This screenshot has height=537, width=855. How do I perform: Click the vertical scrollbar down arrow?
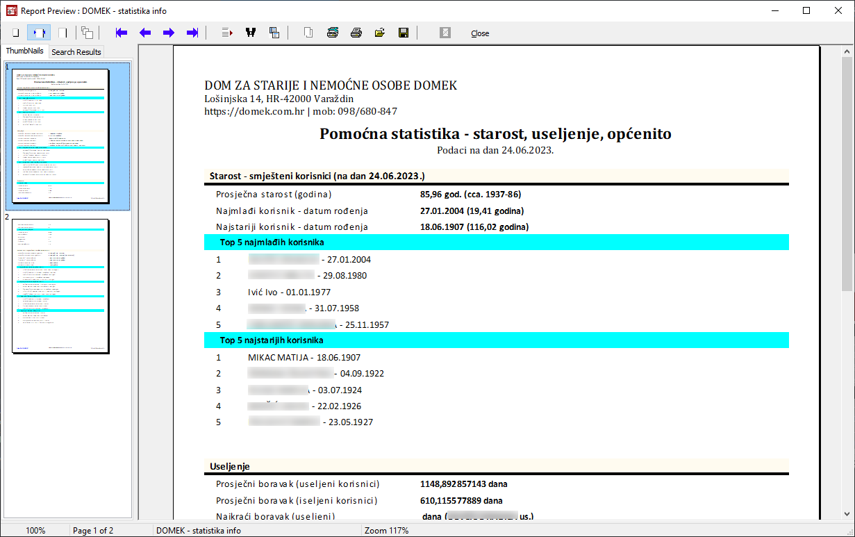pos(847,513)
